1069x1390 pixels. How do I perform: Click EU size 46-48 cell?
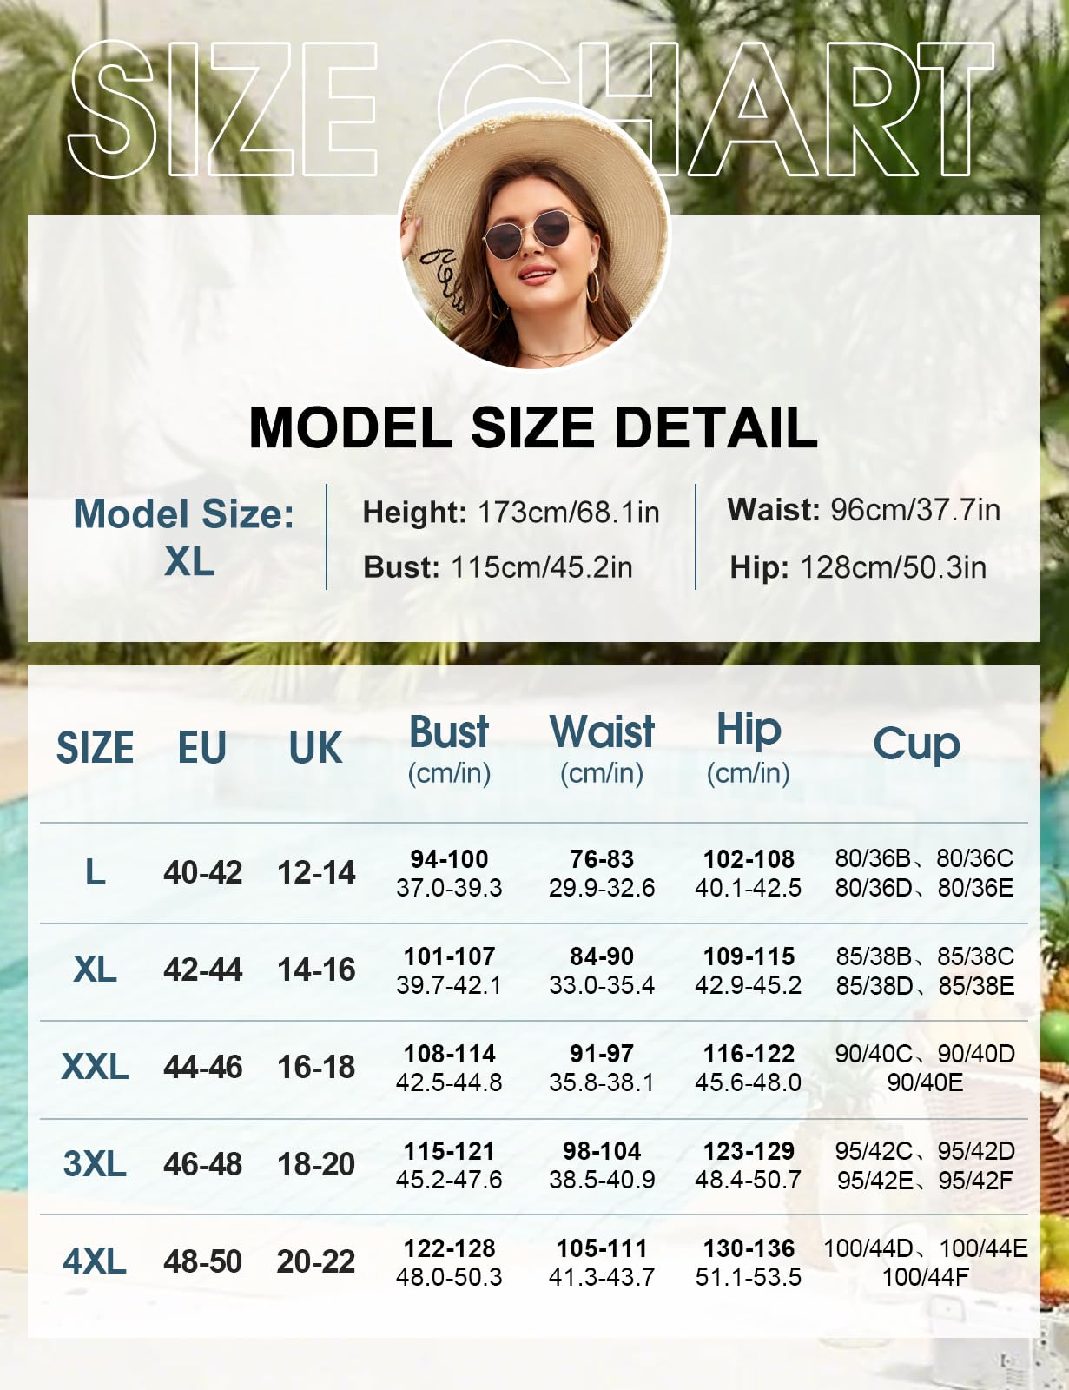[203, 1164]
